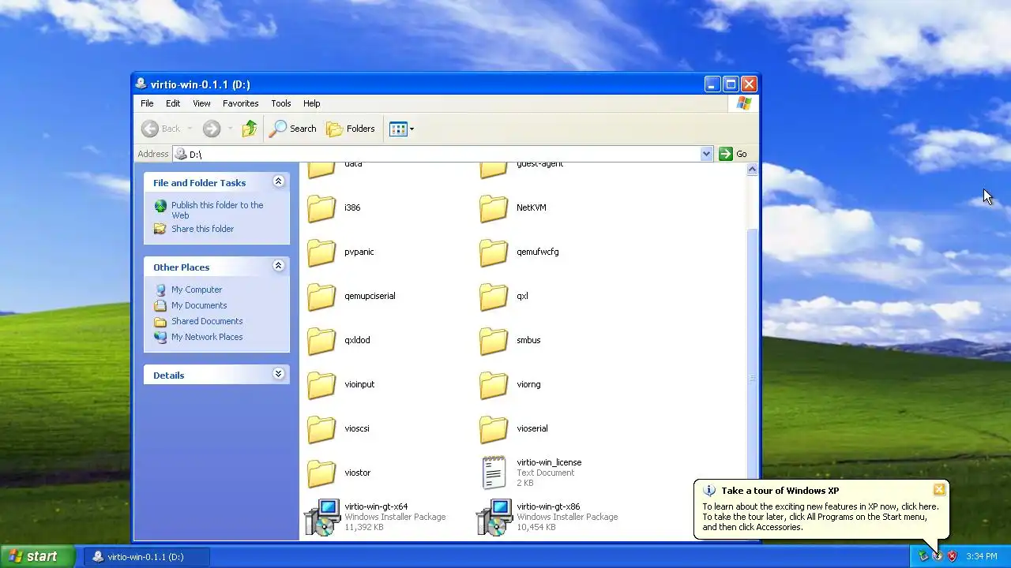Select the virtio-win-gt-x64 installer icon
Image resolution: width=1011 pixels, height=568 pixels.
[x=322, y=517]
